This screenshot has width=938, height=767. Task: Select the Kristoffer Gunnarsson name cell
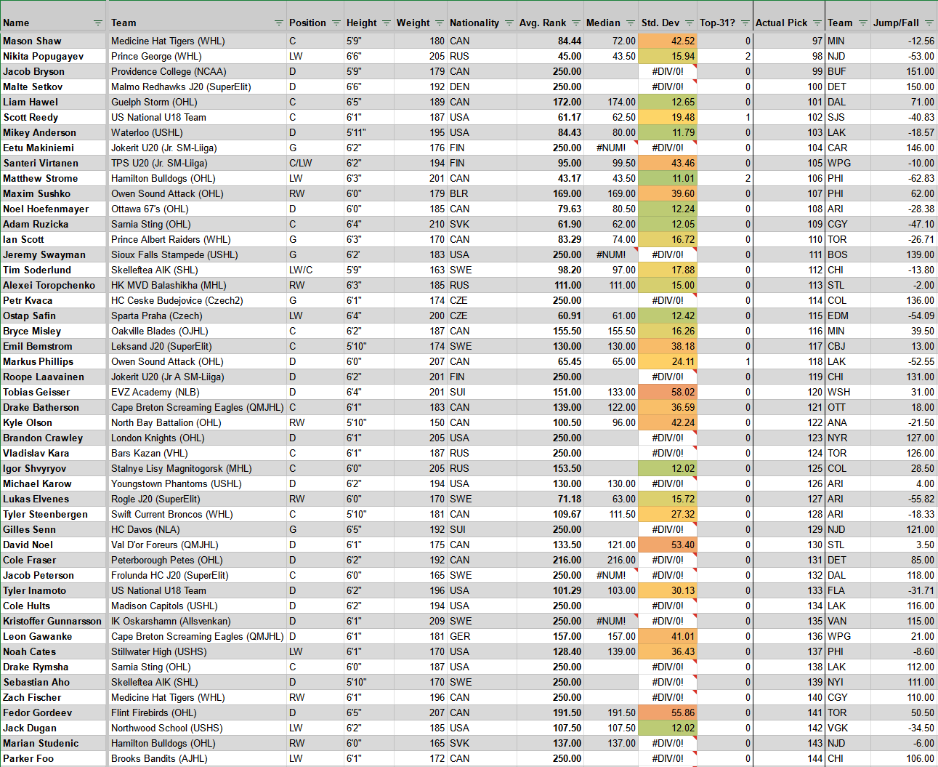point(54,621)
